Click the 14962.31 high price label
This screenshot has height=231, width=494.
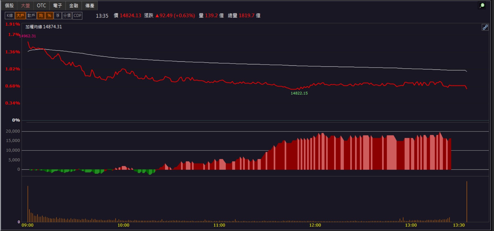[28, 36]
